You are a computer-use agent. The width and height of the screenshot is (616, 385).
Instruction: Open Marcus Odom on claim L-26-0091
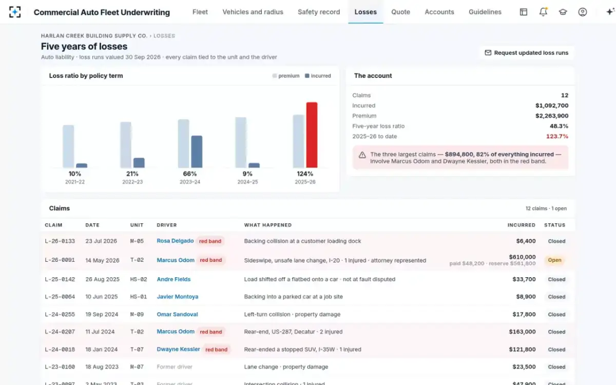click(176, 260)
